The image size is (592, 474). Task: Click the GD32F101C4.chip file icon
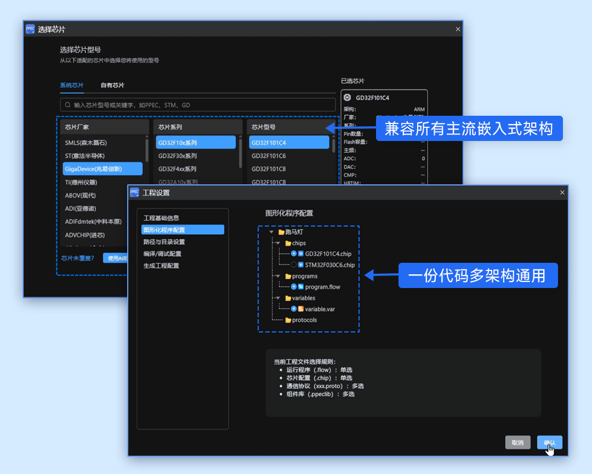click(x=301, y=253)
